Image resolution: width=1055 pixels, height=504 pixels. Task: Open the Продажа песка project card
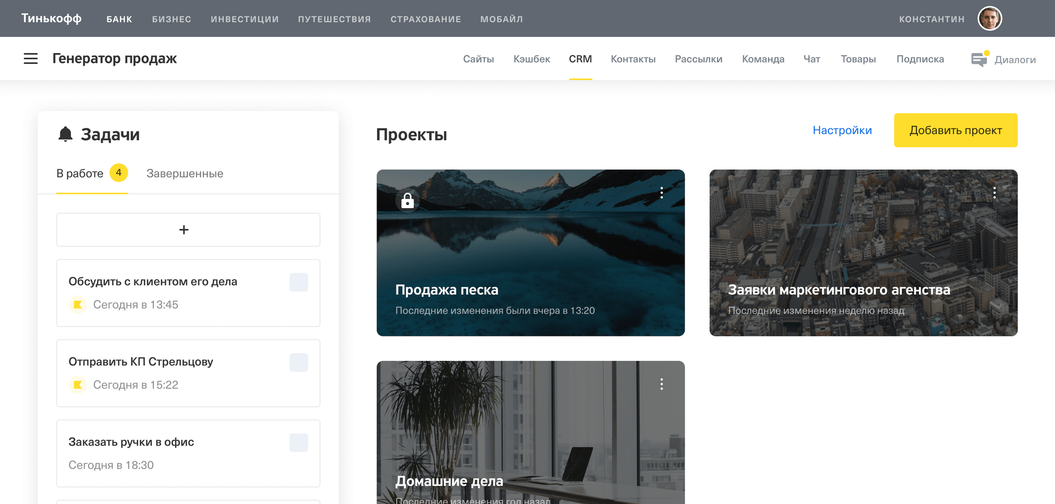[530, 252]
